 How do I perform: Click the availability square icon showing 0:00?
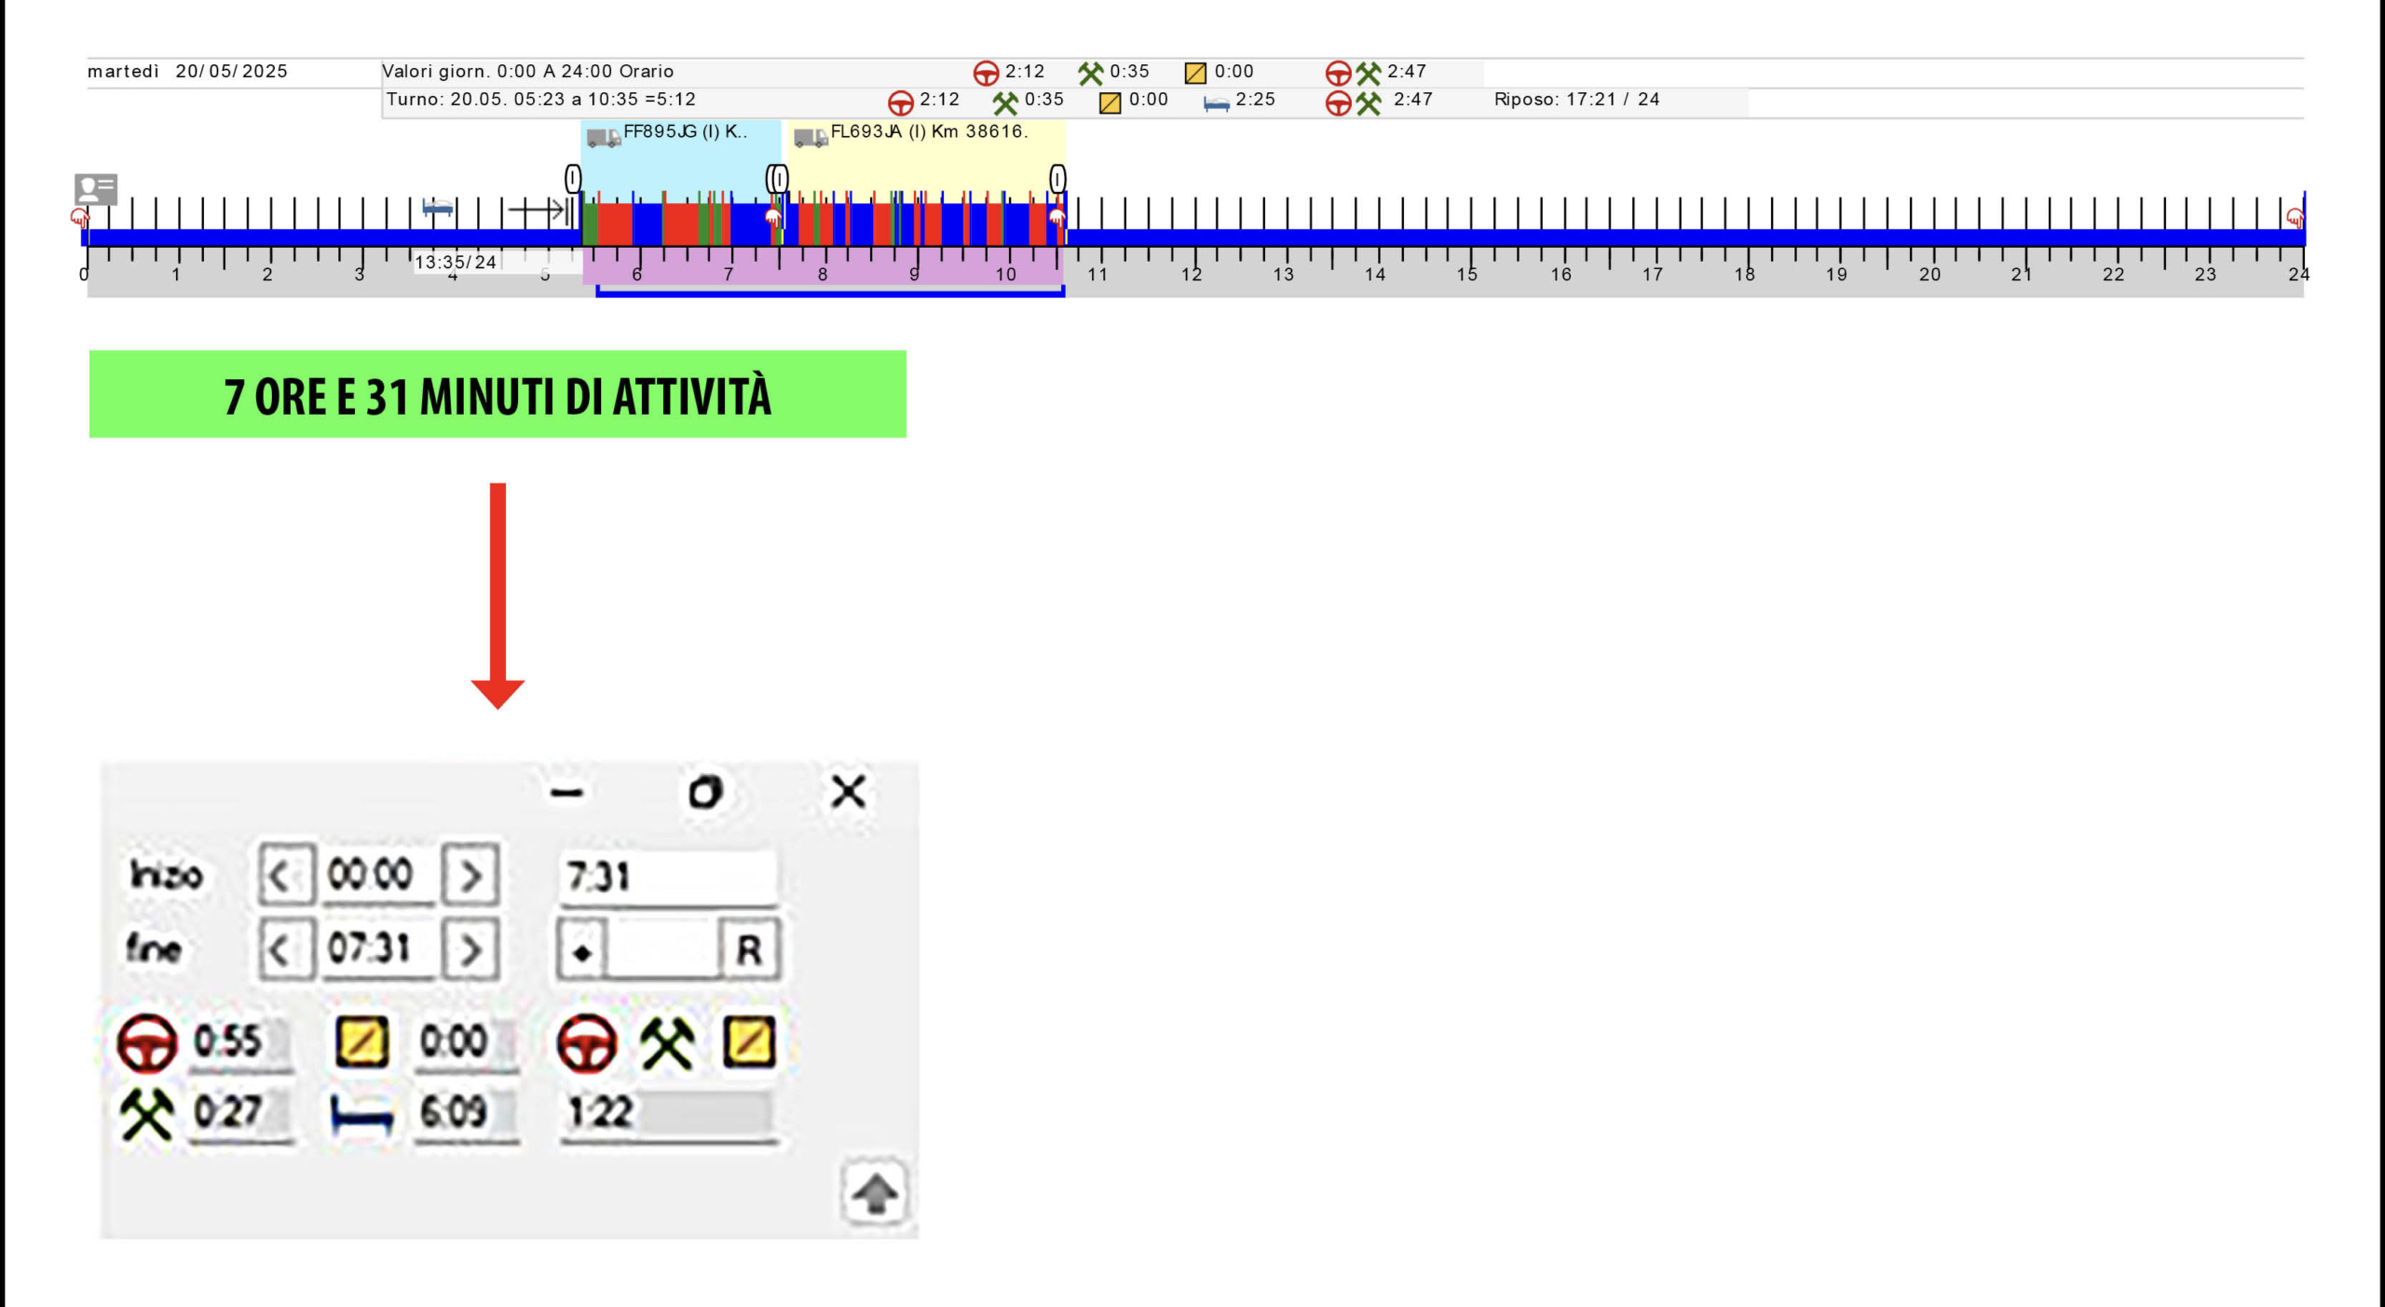coord(361,1042)
